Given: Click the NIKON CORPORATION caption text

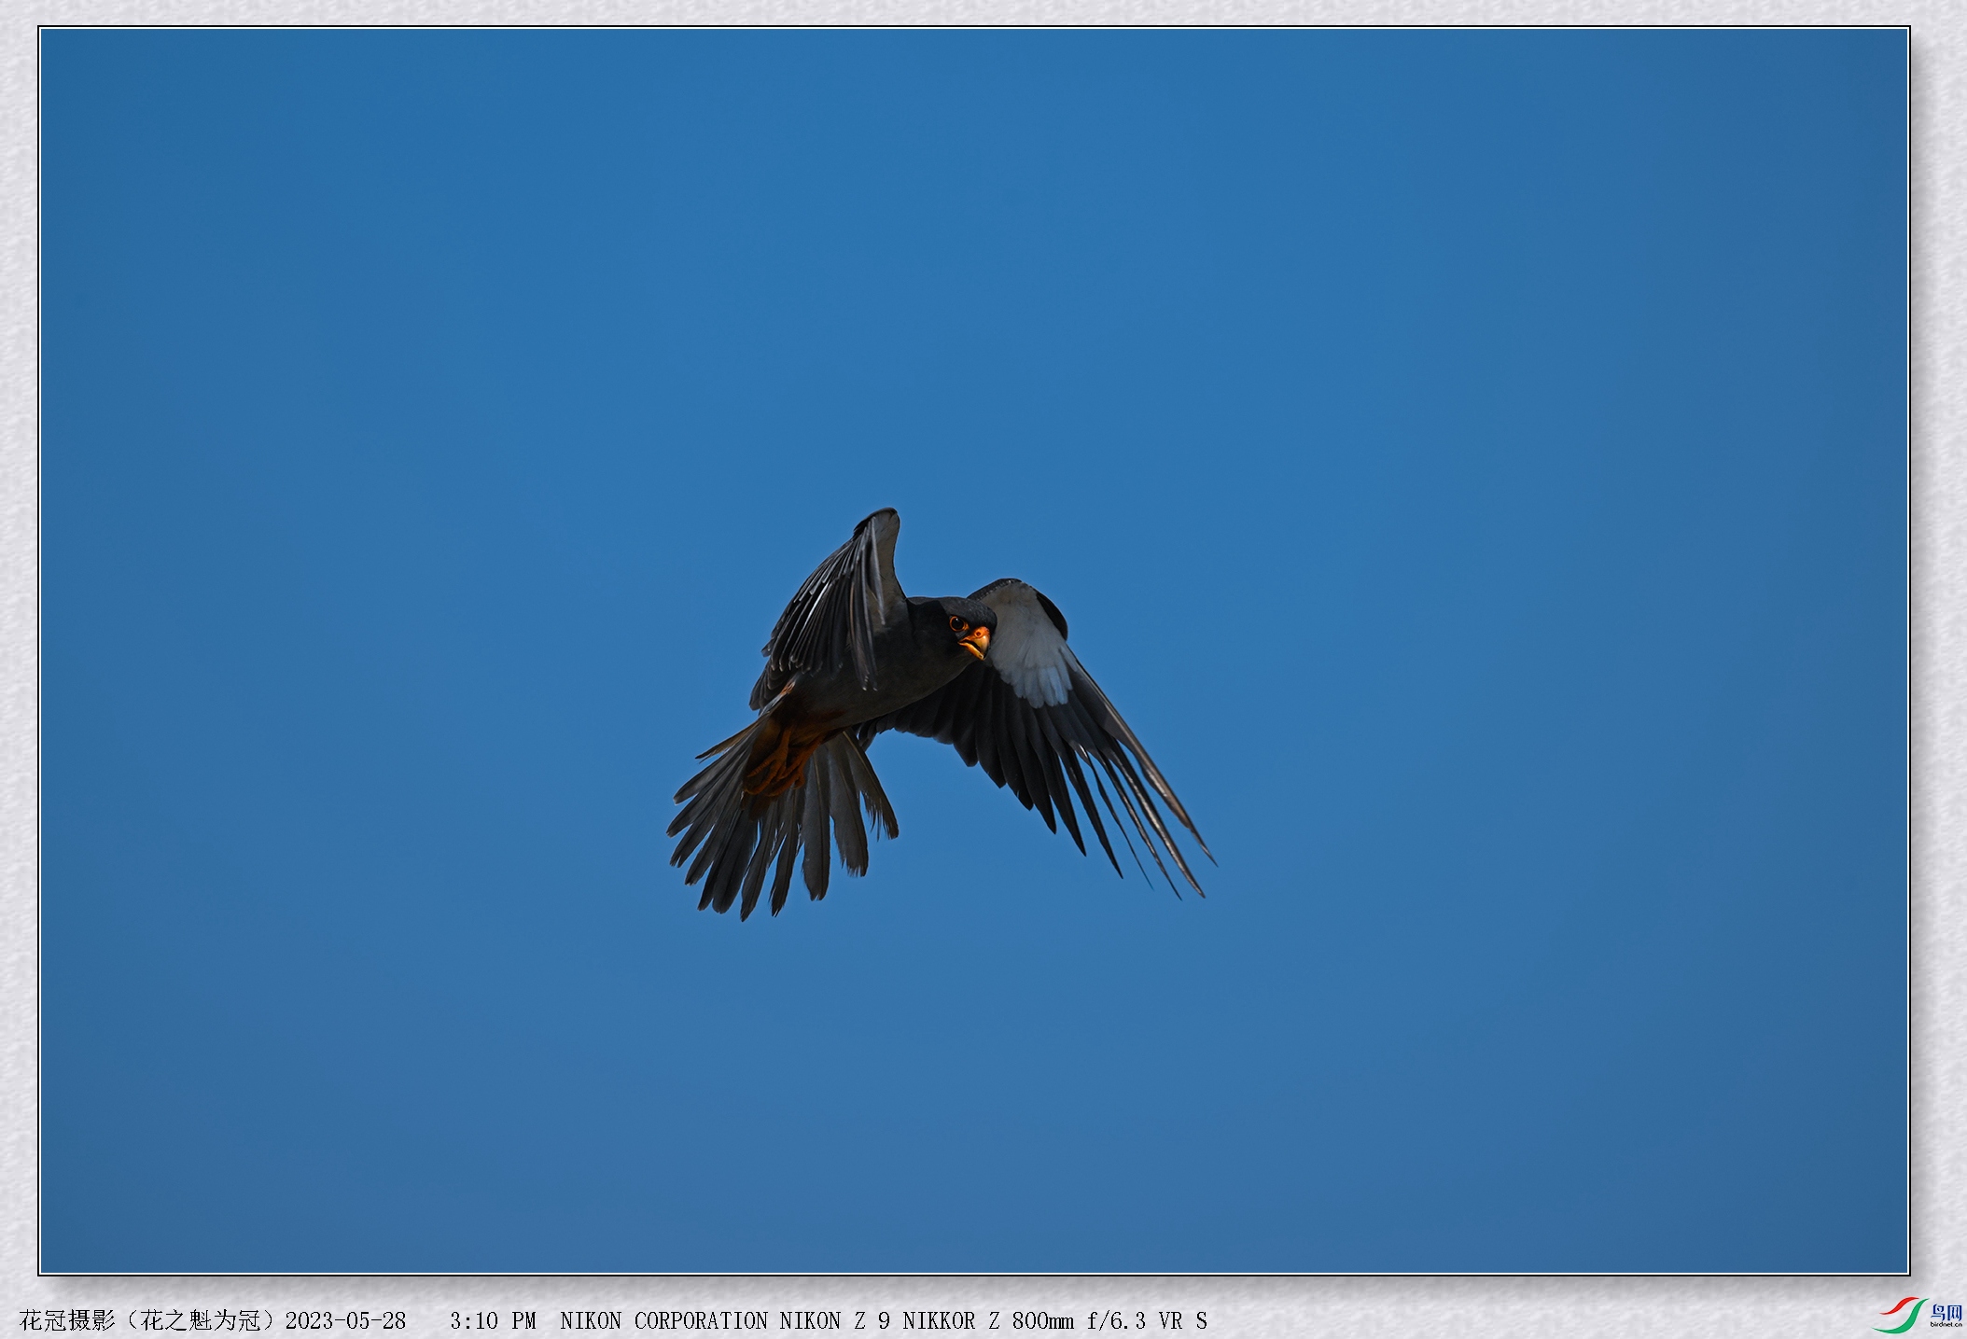Looking at the screenshot, I should pyautogui.click(x=663, y=1320).
